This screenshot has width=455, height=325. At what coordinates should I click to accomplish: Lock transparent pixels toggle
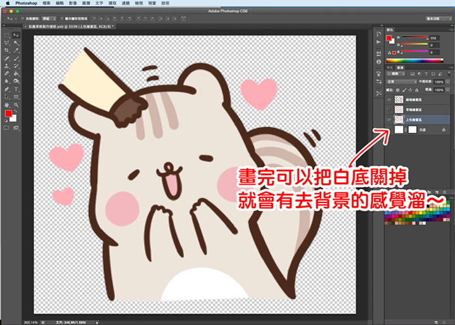[398, 90]
